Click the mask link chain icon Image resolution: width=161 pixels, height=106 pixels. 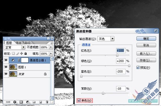coord(19,60)
